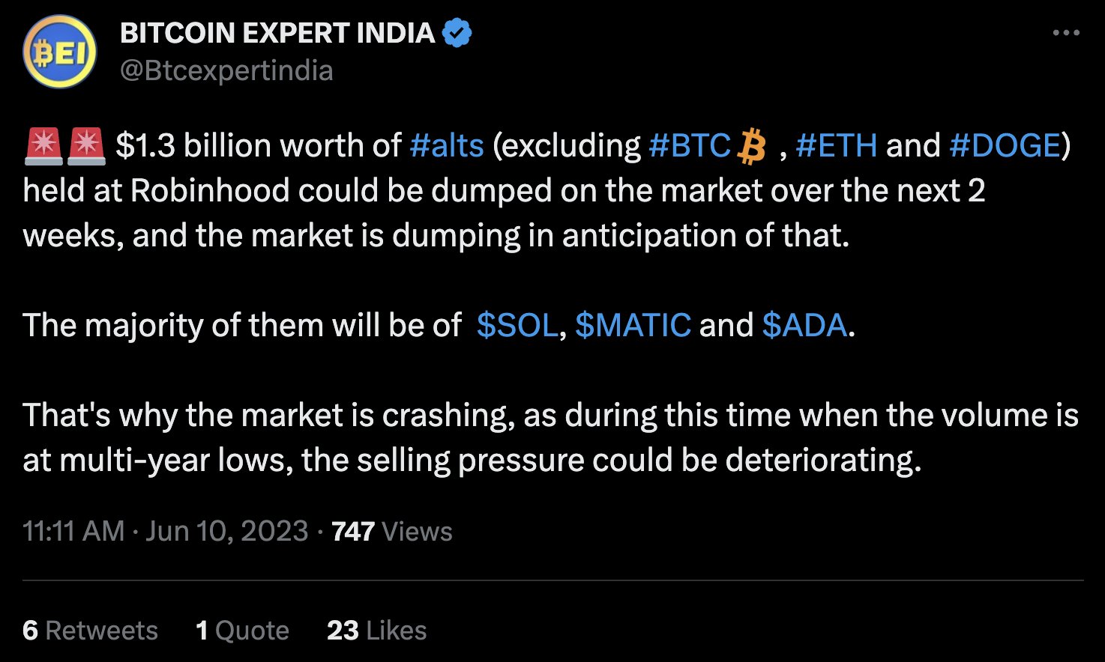1105x662 pixels.
Task: Open the three-dot more options menu
Action: click(x=1066, y=33)
